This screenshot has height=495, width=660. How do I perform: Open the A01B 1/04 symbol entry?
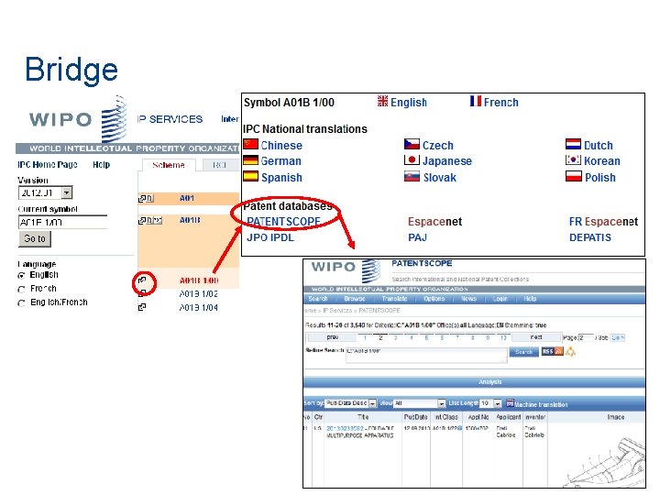click(198, 308)
